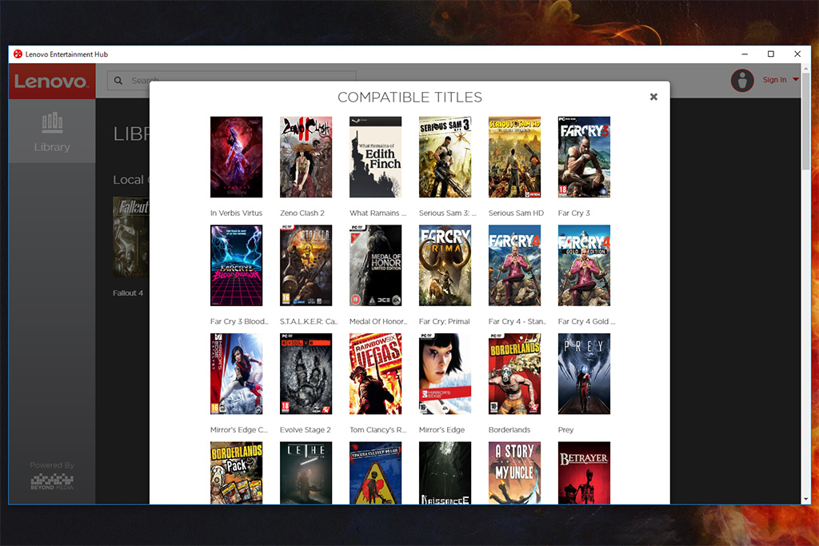Click the 'Borderlands' title label

pyautogui.click(x=509, y=430)
